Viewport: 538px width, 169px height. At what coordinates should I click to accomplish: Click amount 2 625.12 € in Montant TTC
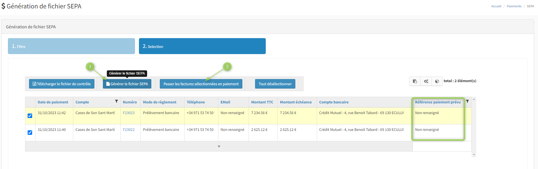[260, 129]
